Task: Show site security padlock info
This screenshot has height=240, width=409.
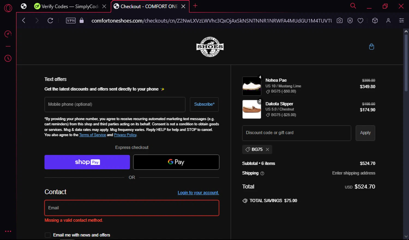Action: pos(82,20)
